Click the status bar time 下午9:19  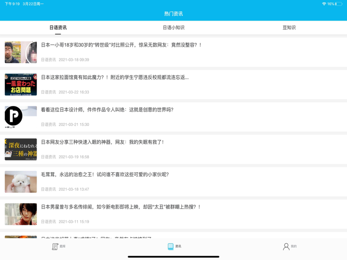point(12,4)
